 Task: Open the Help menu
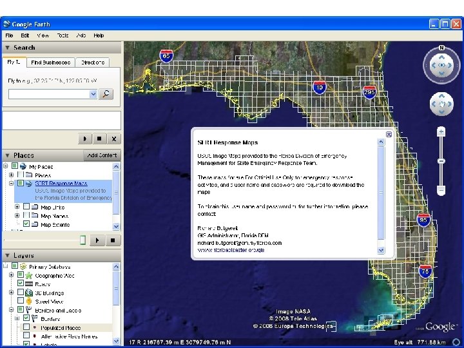click(x=99, y=35)
